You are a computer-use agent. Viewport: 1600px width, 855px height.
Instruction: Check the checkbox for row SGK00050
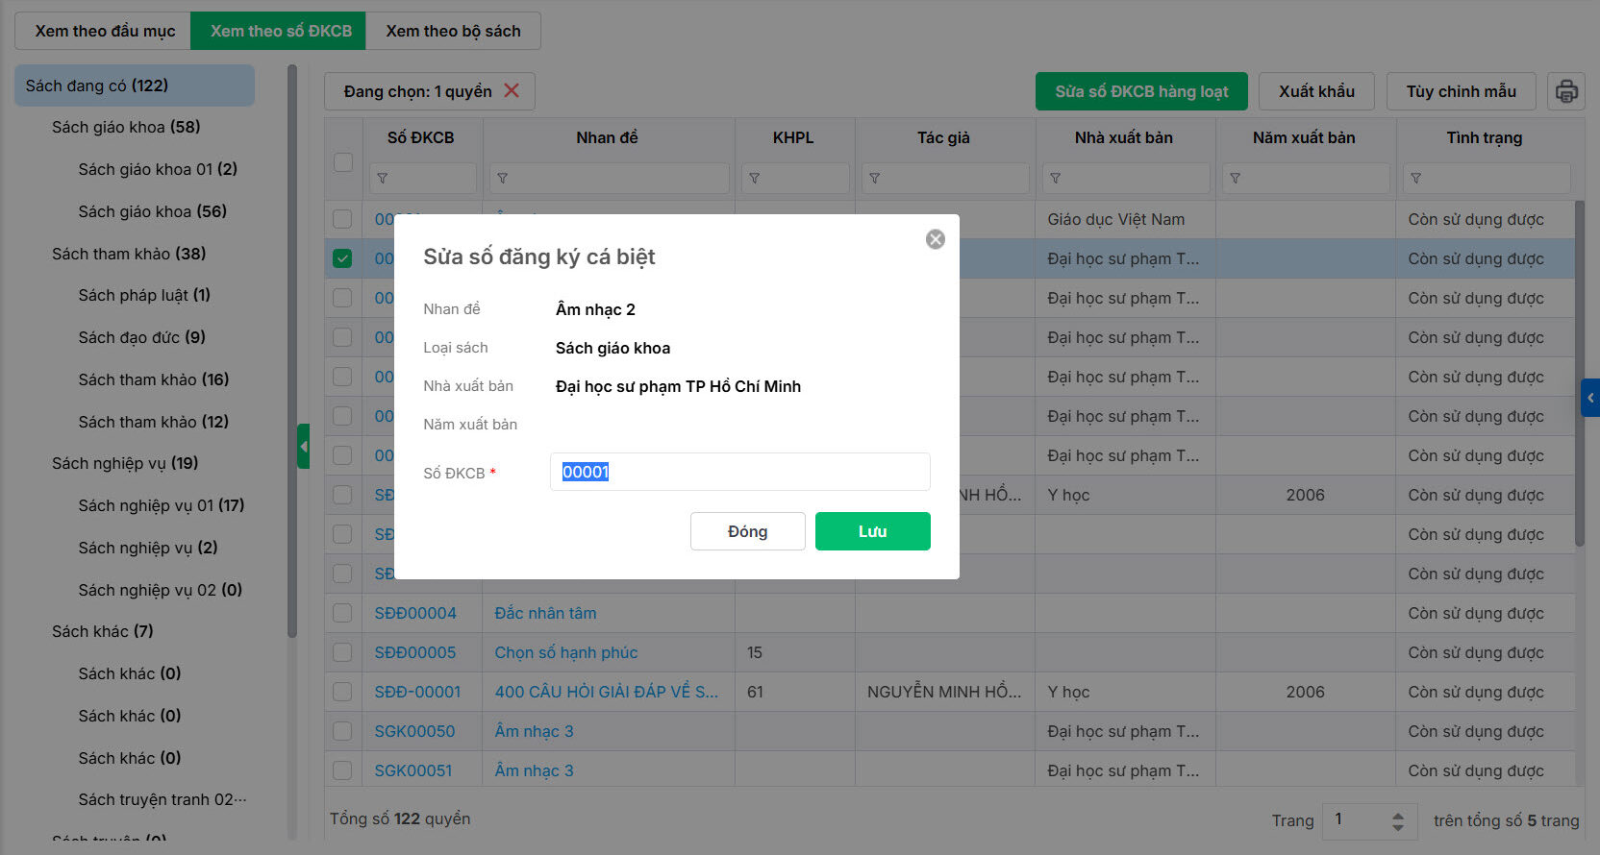(342, 731)
